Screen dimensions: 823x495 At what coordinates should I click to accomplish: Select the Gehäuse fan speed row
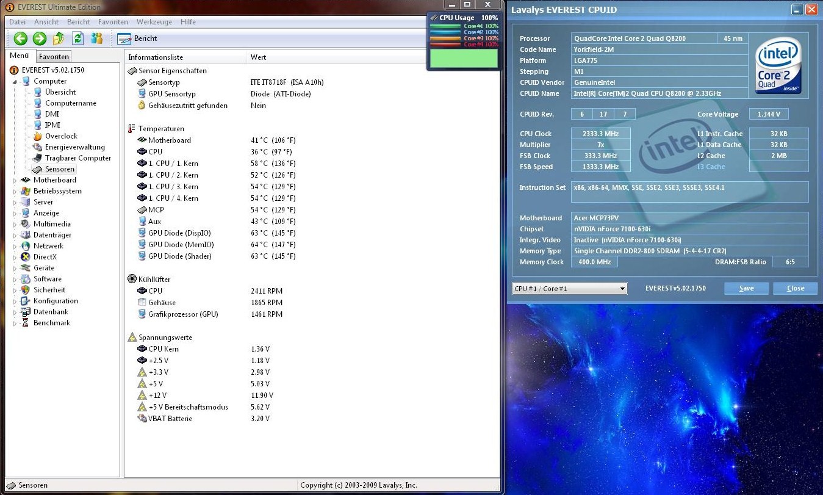click(210, 303)
